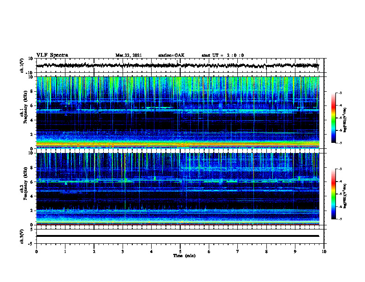Image resolution: width=365 pixels, height=282 pixels.
Task: Click the time axis tick label "7"
Action: 238,252
